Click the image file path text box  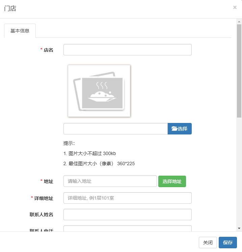[115, 129]
